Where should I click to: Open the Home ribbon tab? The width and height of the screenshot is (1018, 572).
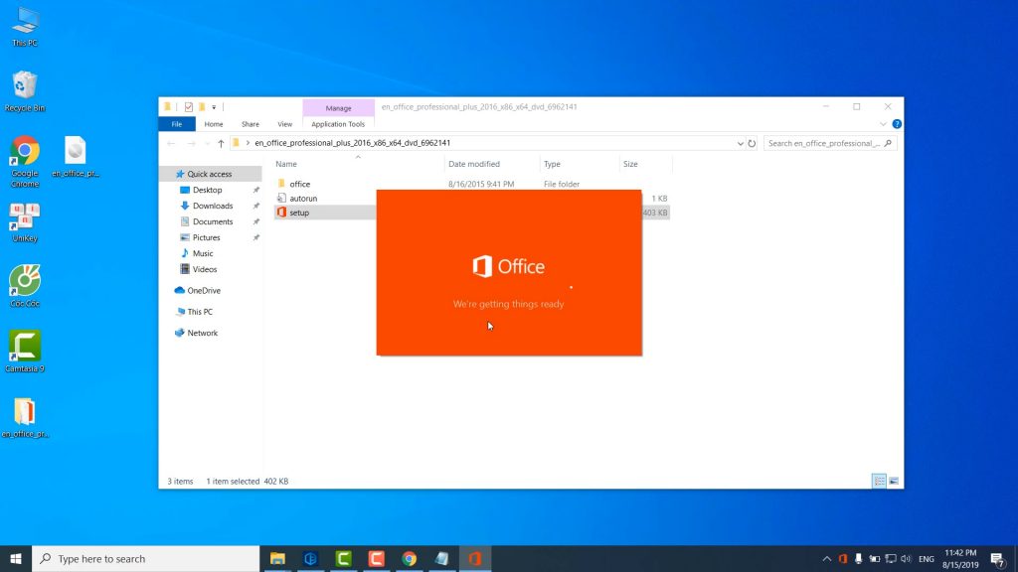[x=214, y=124]
